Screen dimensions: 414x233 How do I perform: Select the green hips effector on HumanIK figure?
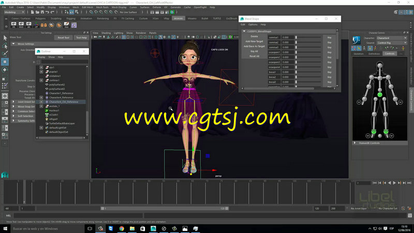380,95
